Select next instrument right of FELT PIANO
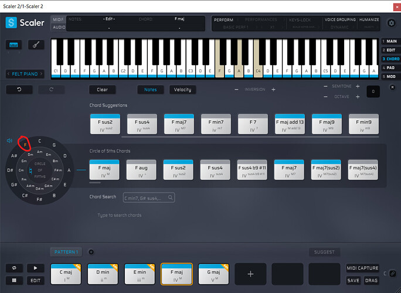This screenshot has width=401, height=293. (x=41, y=74)
